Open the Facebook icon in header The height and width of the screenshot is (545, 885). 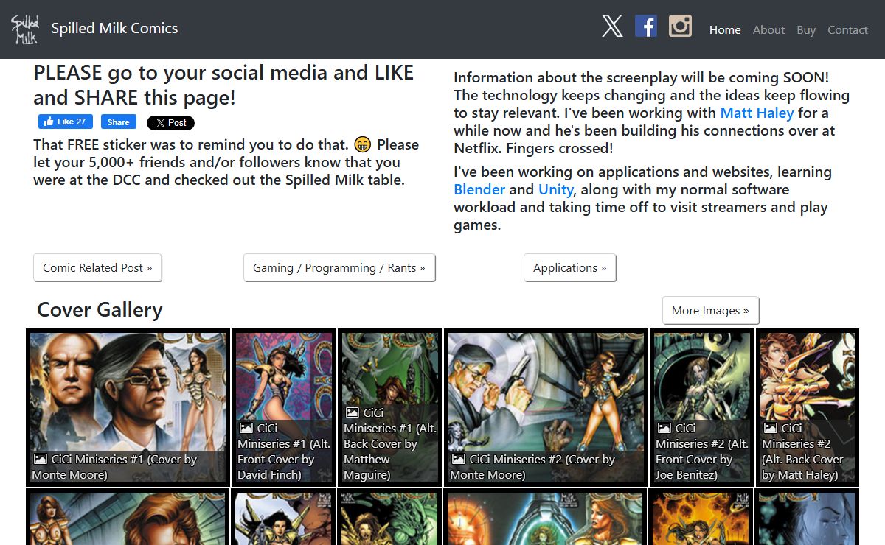[x=645, y=27]
